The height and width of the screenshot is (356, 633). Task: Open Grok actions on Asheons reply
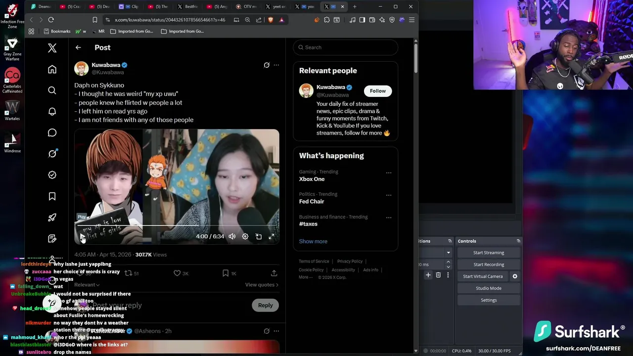[x=267, y=331]
